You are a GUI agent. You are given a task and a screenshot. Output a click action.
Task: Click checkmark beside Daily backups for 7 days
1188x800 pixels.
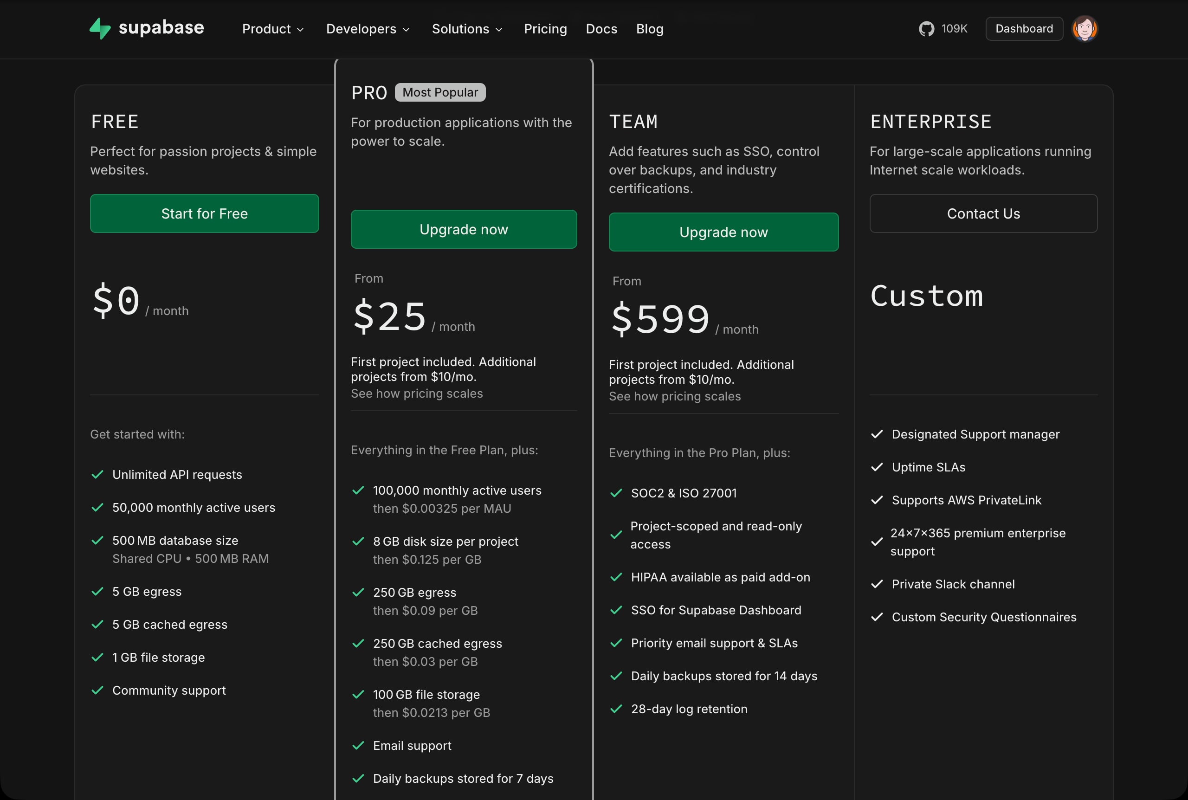pyautogui.click(x=358, y=779)
